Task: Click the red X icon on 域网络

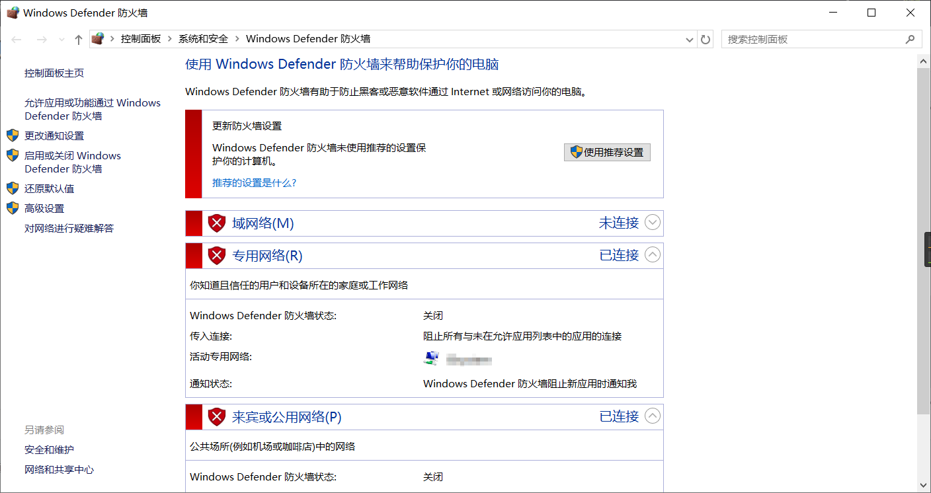Action: 216,223
